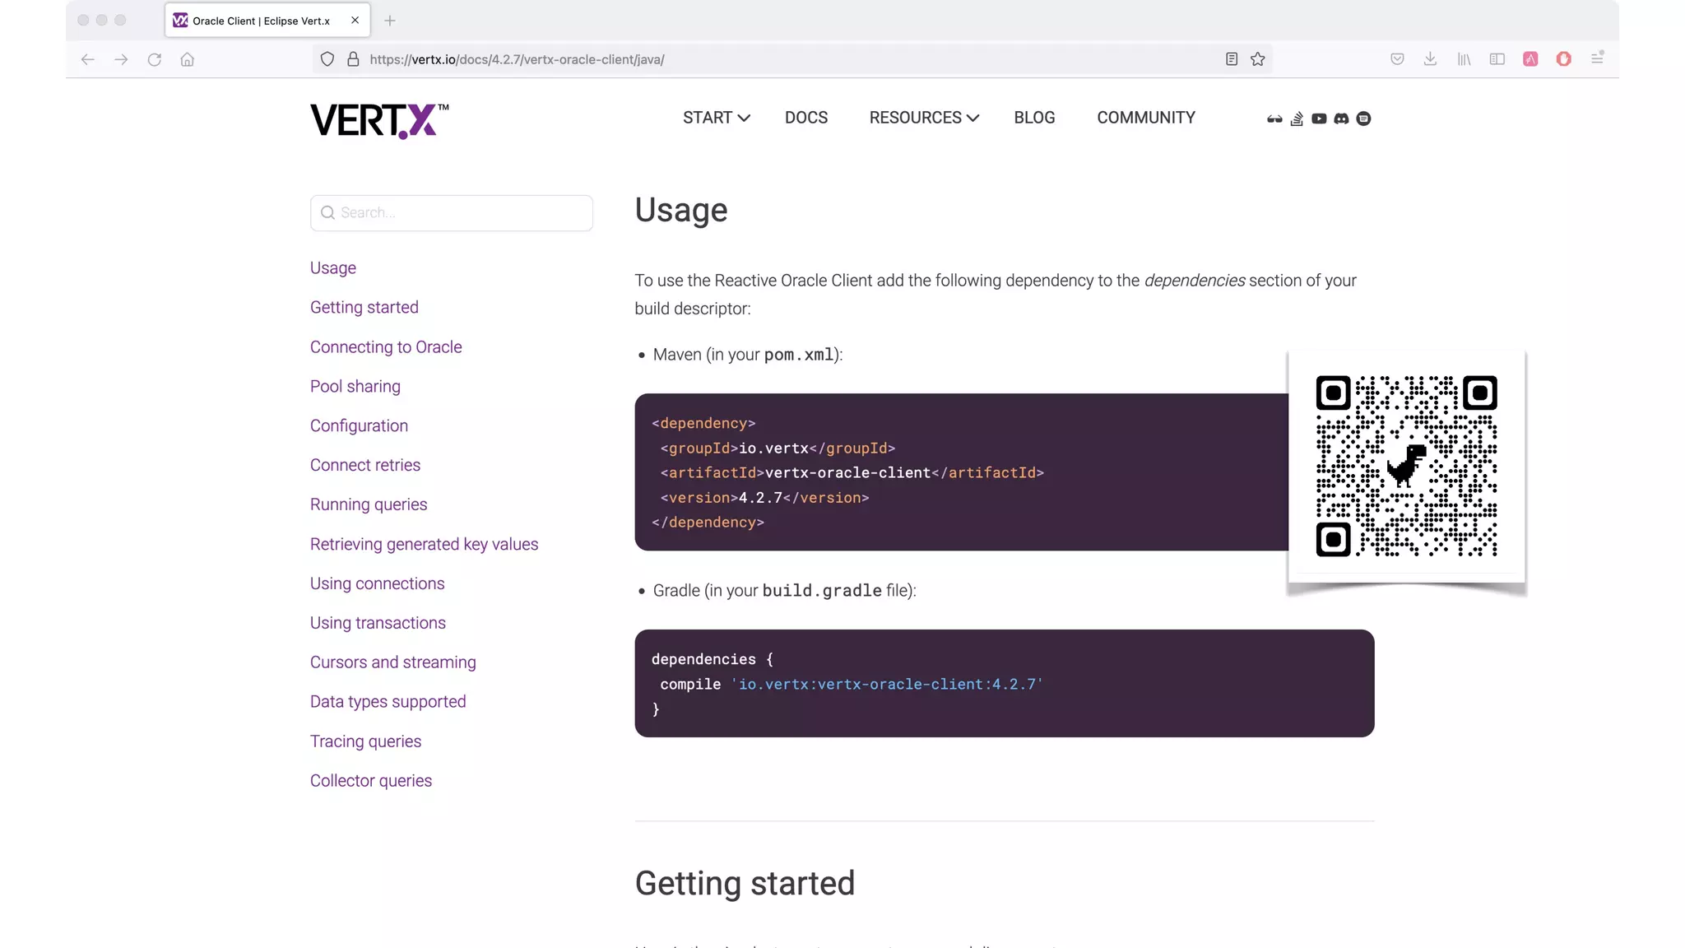The width and height of the screenshot is (1685, 948).
Task: Open Using connections section link
Action: [378, 583]
